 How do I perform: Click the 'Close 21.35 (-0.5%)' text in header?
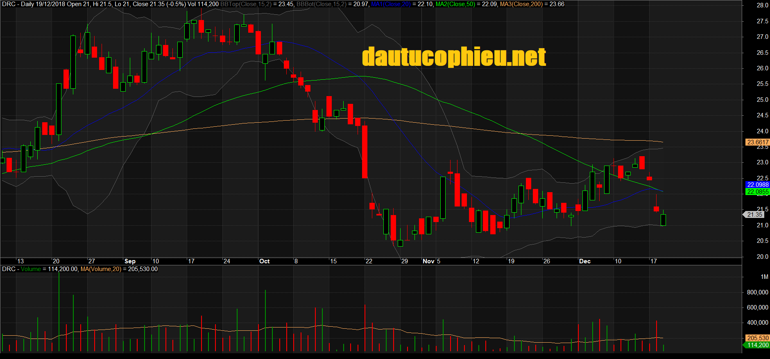pyautogui.click(x=159, y=4)
